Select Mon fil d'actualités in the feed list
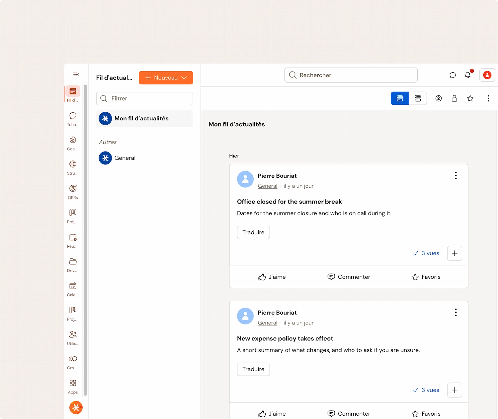Image resolution: width=498 pixels, height=419 pixels. pyautogui.click(x=145, y=118)
